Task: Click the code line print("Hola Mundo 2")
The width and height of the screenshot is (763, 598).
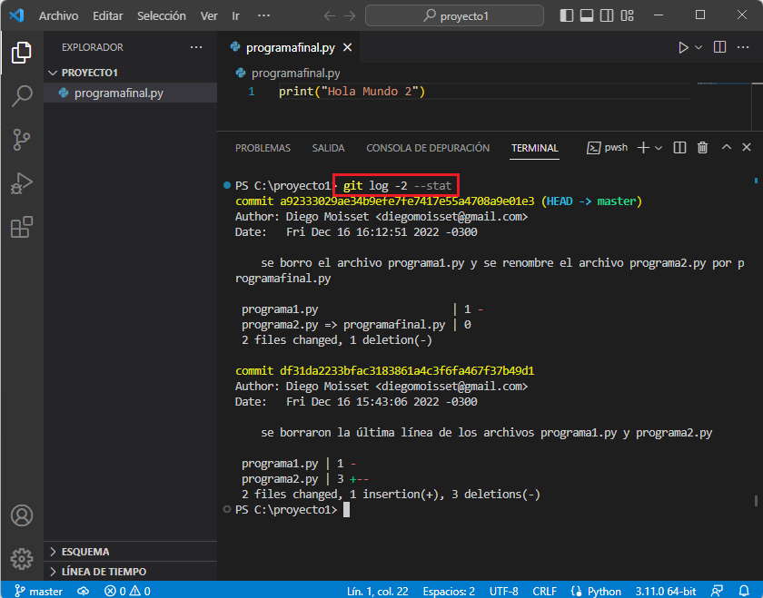Action: 352,92
